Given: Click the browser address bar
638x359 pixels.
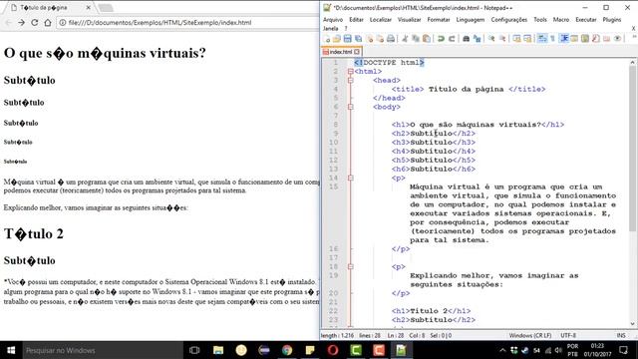Looking at the screenshot, I should click(x=187, y=23).
